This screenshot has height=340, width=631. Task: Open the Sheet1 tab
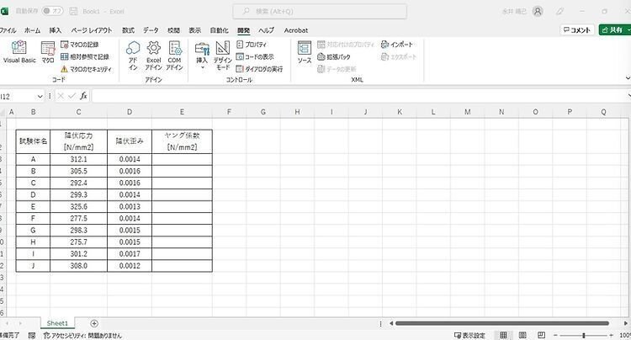point(57,323)
